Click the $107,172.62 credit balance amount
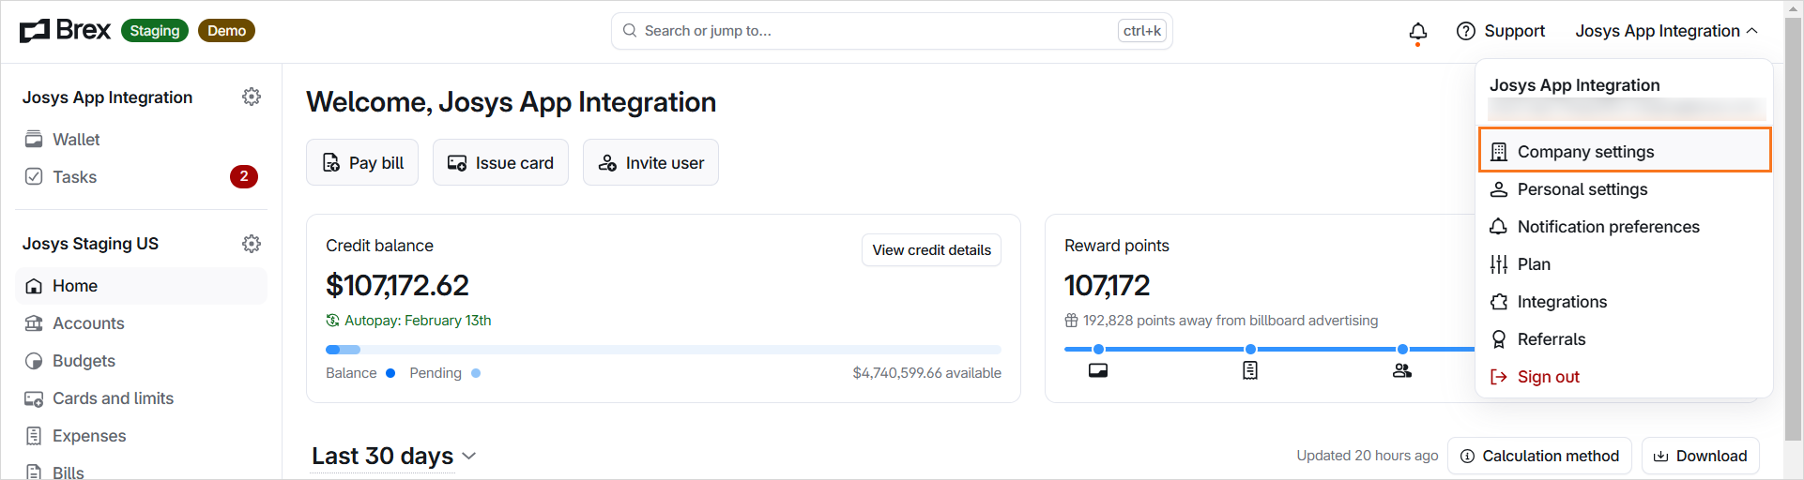 pyautogui.click(x=397, y=285)
